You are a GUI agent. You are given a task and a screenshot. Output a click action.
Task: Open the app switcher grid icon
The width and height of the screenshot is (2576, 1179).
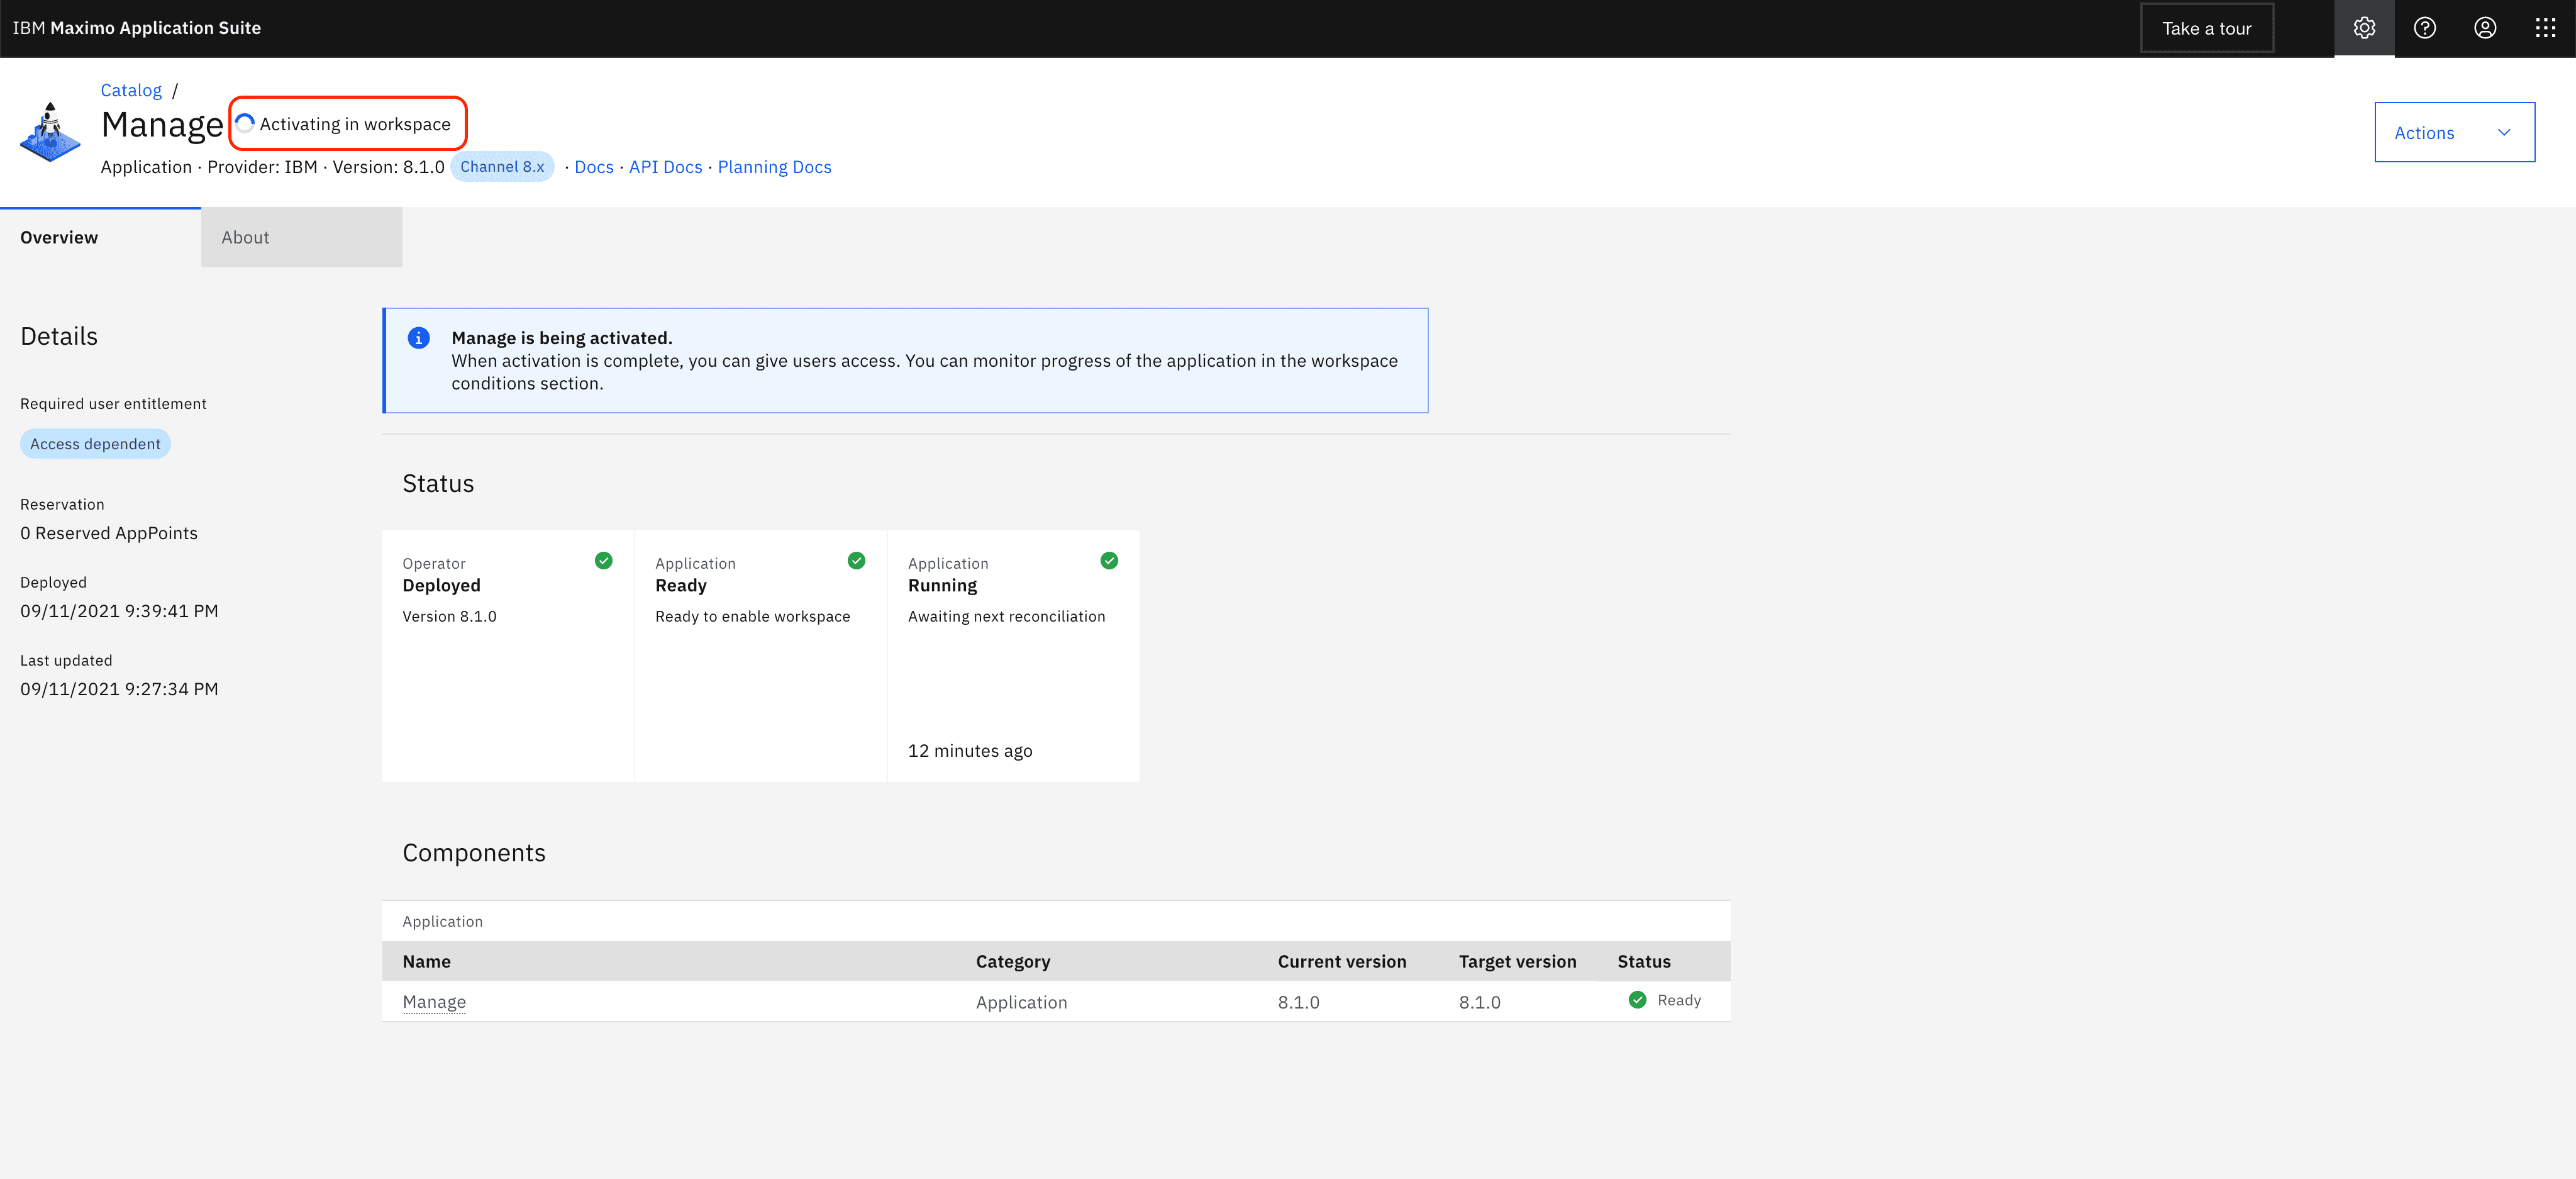[x=2545, y=28]
